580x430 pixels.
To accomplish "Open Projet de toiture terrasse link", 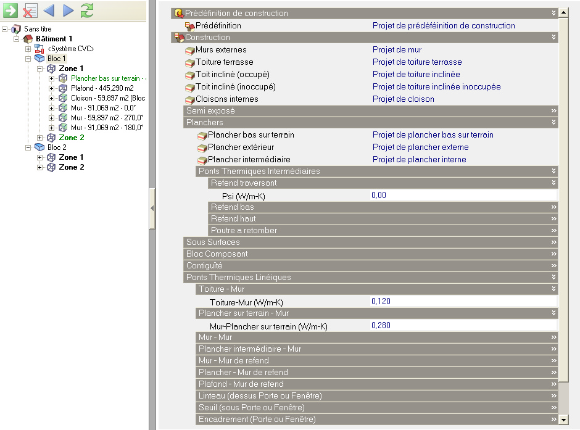I will [x=416, y=62].
